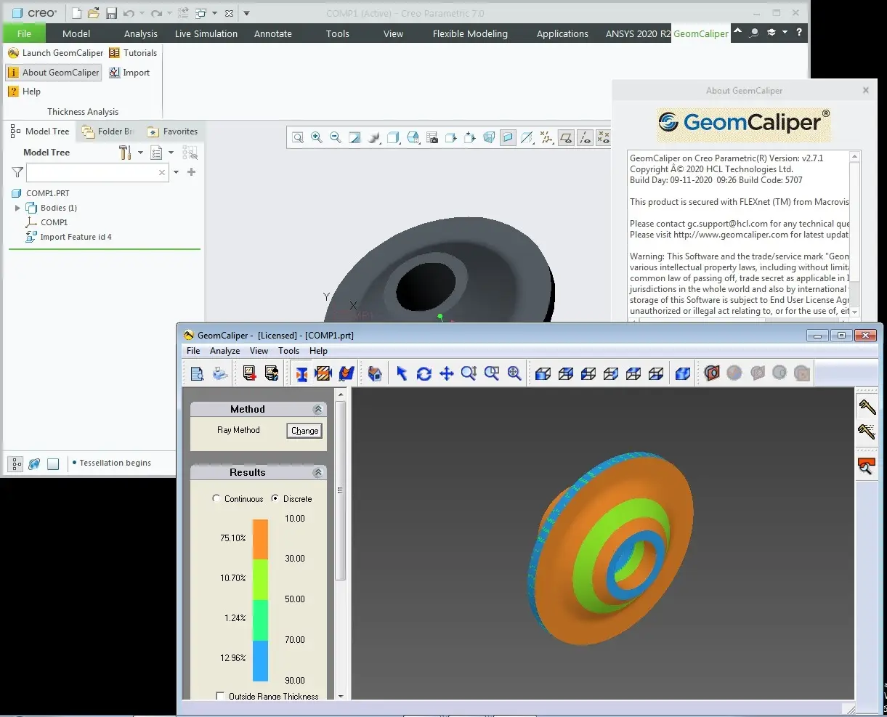Click Repaint icon in Creo graphics toolbar
887x717 pixels.
(355, 137)
